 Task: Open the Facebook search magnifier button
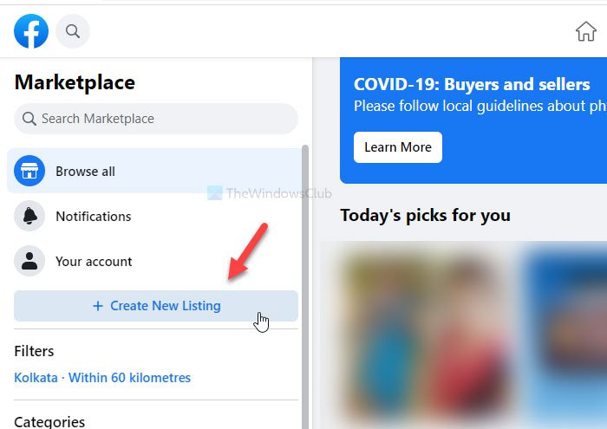pyautogui.click(x=73, y=32)
